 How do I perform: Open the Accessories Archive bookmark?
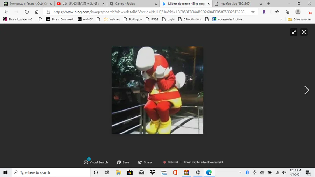pyautogui.click(x=229, y=19)
